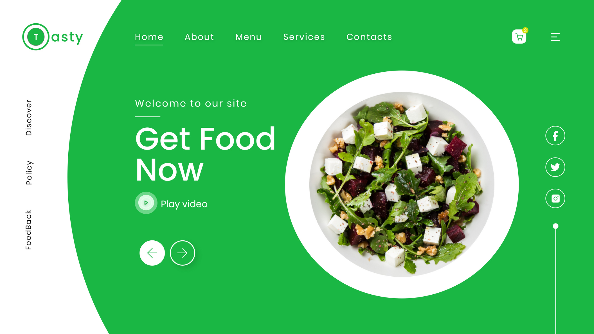Click the Tasty logo icon
This screenshot has height=334, width=594.
35,37
